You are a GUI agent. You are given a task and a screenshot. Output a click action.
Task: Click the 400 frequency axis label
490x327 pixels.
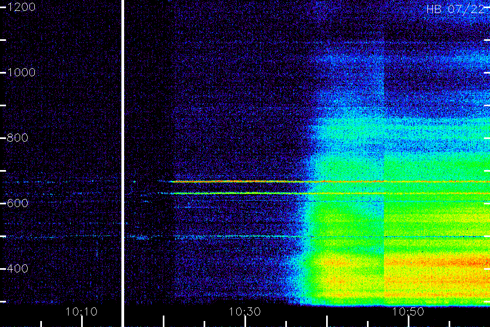17,268
